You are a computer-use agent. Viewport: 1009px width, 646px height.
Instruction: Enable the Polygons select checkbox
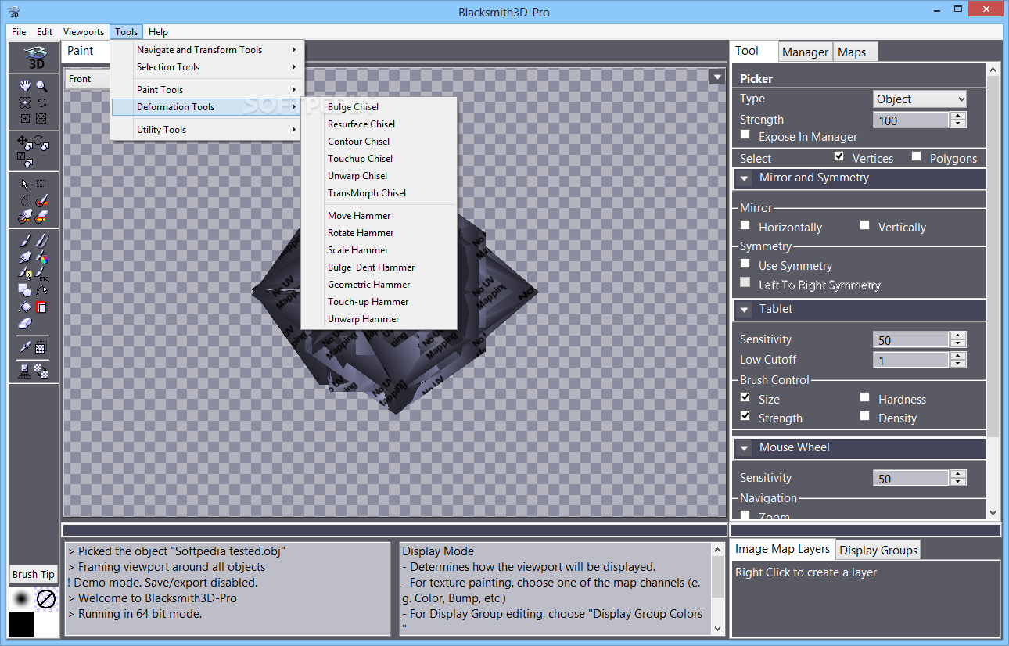point(917,156)
